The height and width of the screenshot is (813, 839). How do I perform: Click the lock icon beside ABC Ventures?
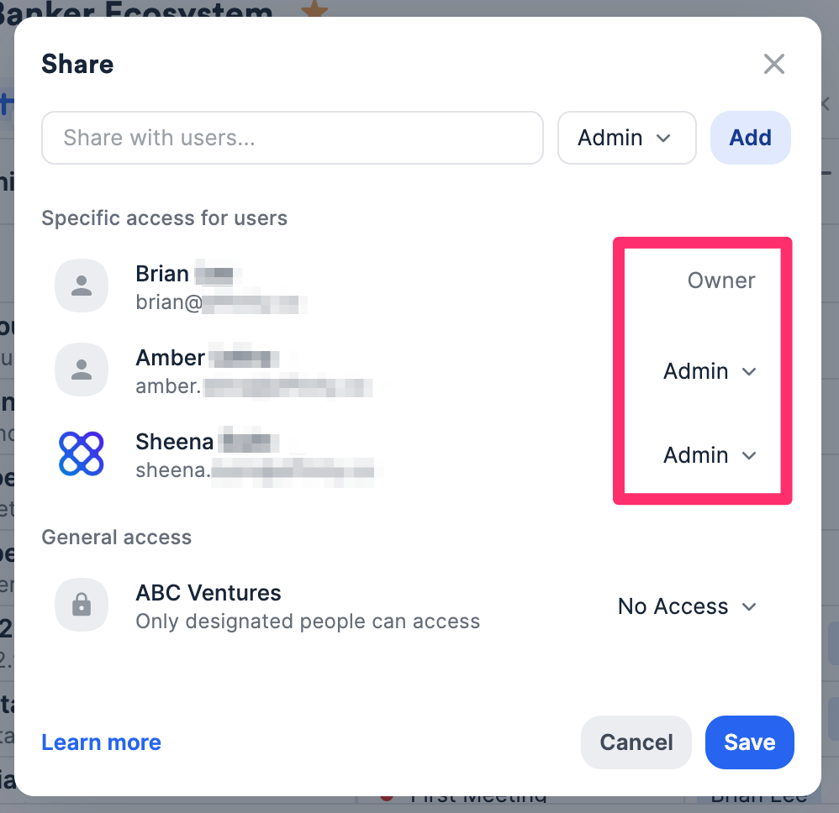[82, 605]
